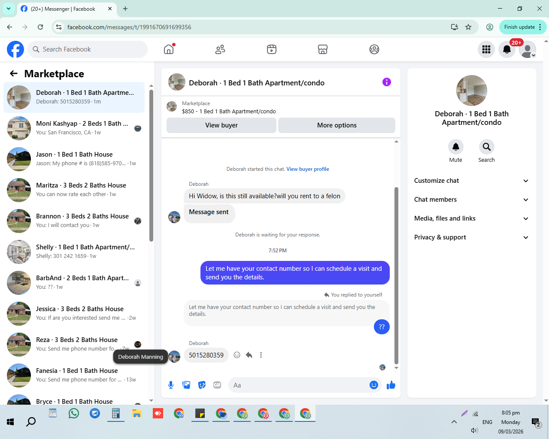549x439 pixels.
Task: Choose a sticker icon
Action: pos(202,385)
